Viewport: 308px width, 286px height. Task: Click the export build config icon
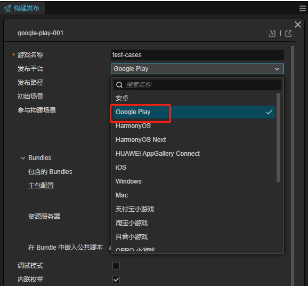click(288, 34)
